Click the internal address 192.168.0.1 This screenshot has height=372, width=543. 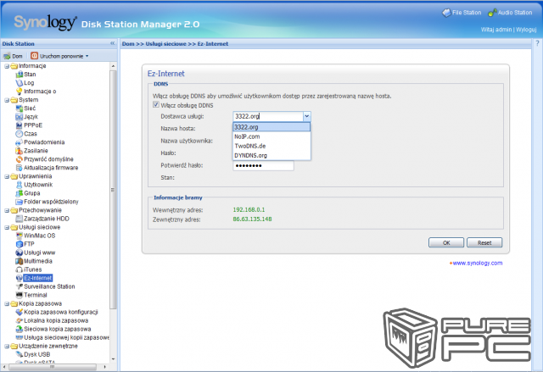pyautogui.click(x=249, y=210)
